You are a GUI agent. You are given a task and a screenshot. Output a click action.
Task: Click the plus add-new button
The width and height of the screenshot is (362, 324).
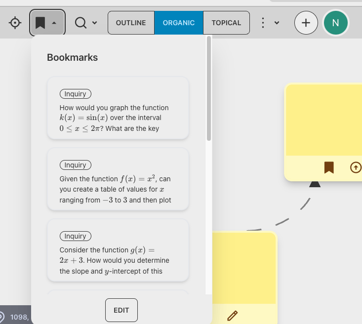coord(306,23)
